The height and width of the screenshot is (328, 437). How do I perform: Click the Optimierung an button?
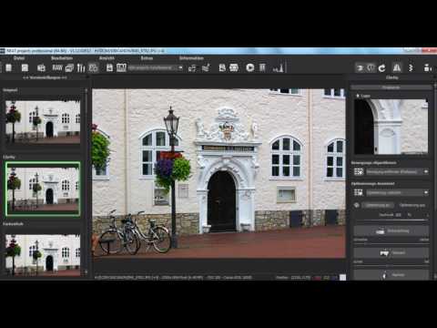tap(378, 205)
